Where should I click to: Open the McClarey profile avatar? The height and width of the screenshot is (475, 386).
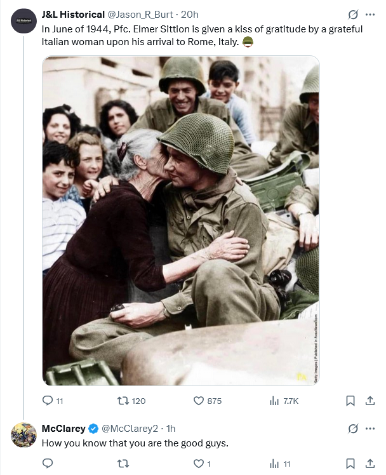pos(23,434)
